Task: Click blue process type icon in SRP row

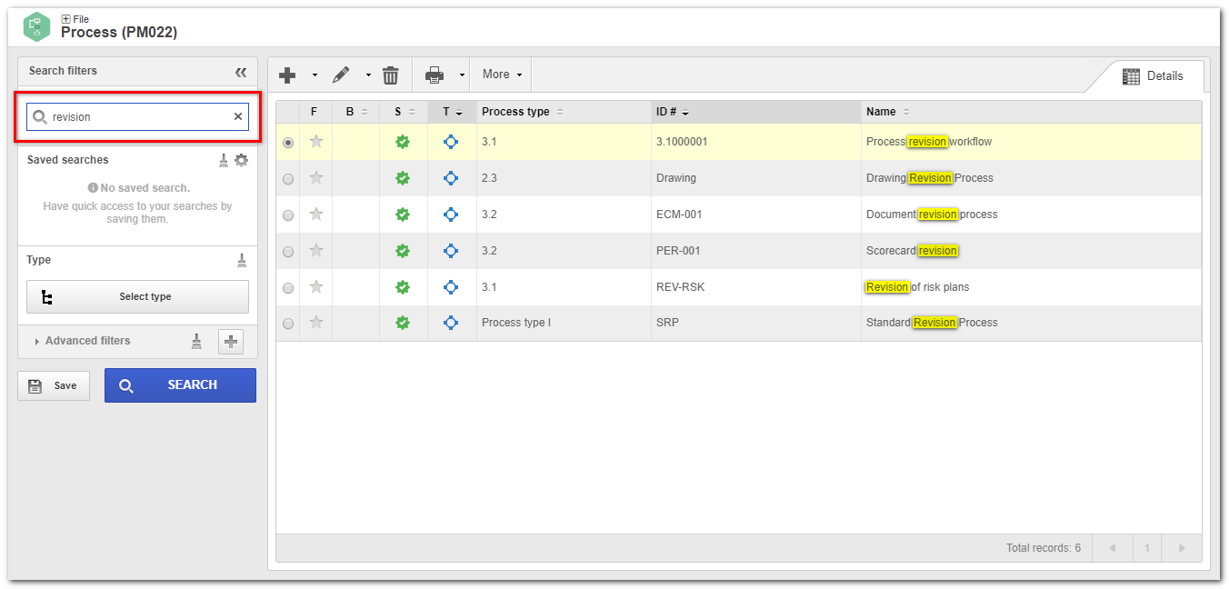Action: tap(451, 323)
